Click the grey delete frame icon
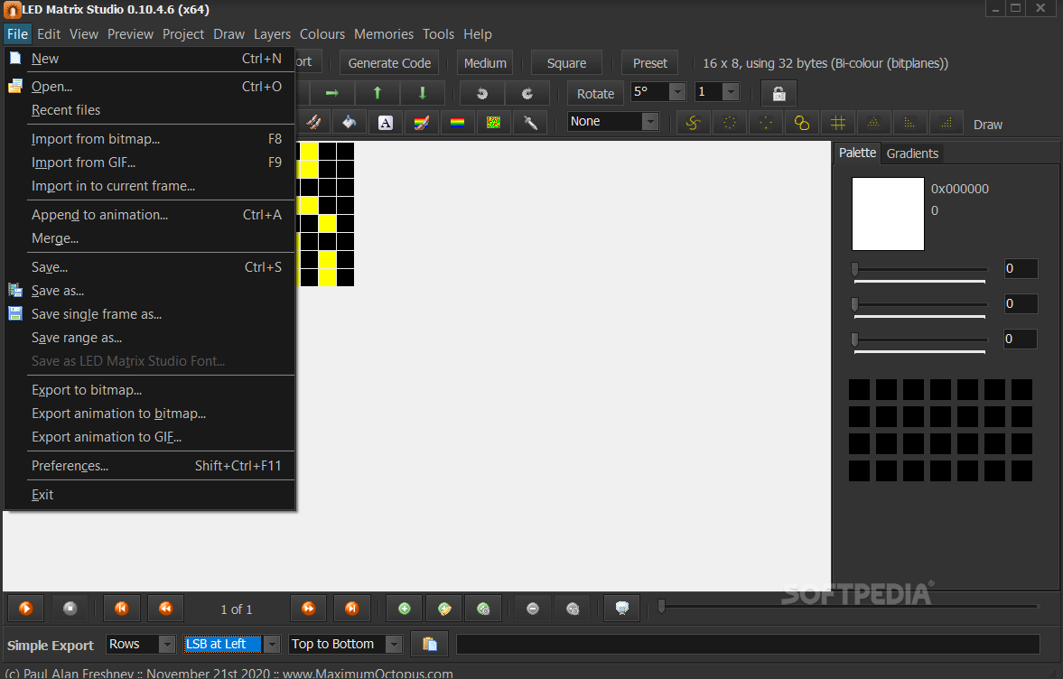Image resolution: width=1063 pixels, height=679 pixels. point(532,609)
